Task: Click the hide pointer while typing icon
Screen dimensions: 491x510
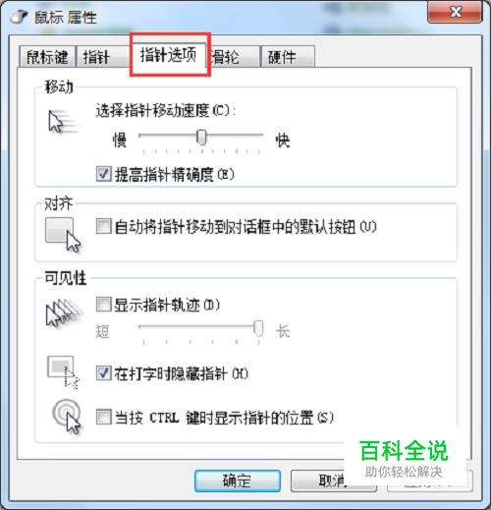Action: 63,372
